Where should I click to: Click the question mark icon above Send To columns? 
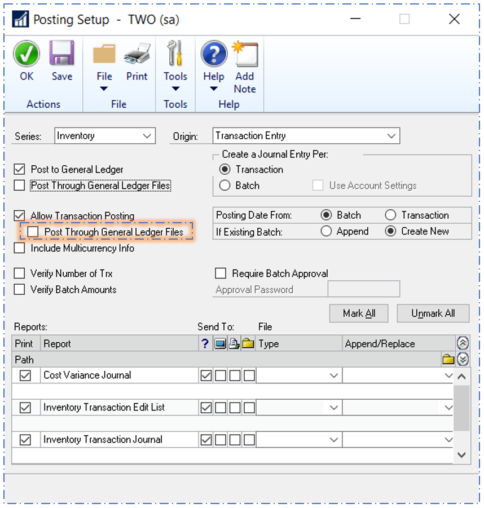(205, 343)
